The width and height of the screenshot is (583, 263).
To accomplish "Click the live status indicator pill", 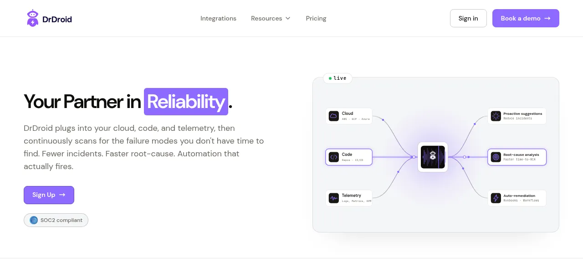I will [x=338, y=78].
